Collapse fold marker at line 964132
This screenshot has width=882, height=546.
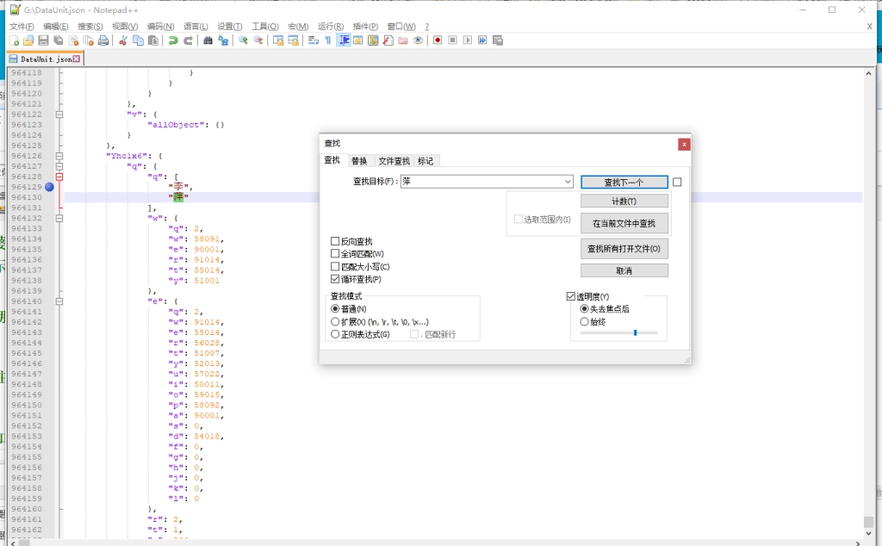click(x=59, y=218)
